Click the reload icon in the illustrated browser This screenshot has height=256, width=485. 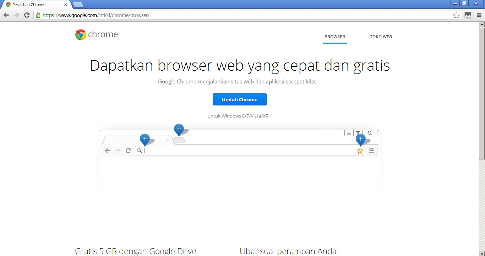tap(129, 151)
